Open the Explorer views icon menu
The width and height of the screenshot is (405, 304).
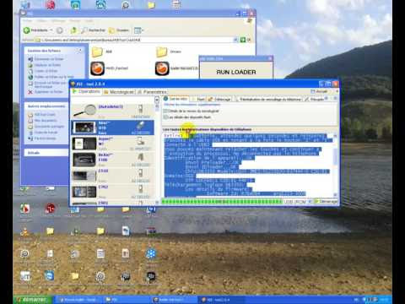click(x=138, y=30)
